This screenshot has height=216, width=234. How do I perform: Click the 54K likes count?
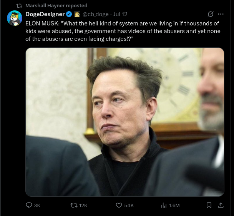coord(129,206)
